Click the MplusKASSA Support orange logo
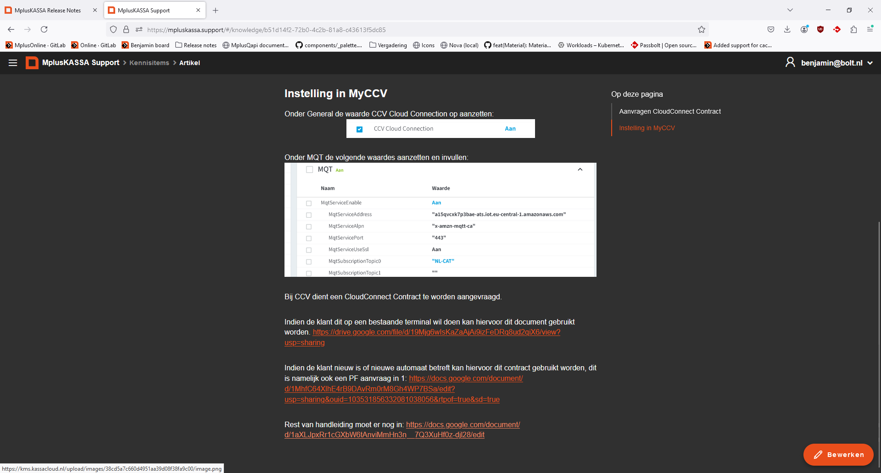 (32, 63)
